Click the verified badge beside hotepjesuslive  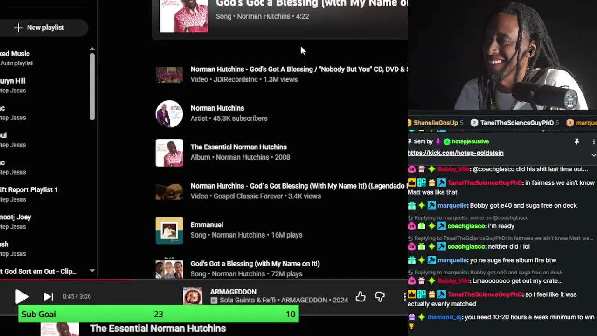point(447,141)
